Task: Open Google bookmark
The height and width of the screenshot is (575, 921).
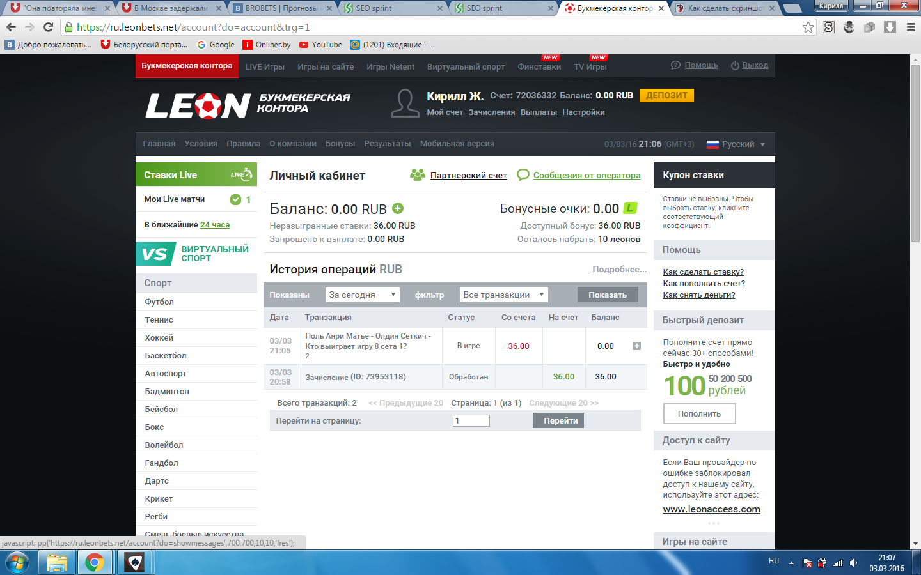Action: (216, 45)
